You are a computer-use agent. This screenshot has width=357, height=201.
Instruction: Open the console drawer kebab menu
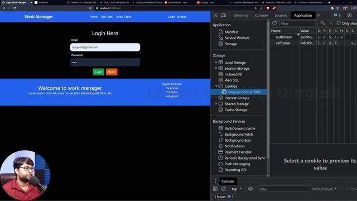click(215, 181)
